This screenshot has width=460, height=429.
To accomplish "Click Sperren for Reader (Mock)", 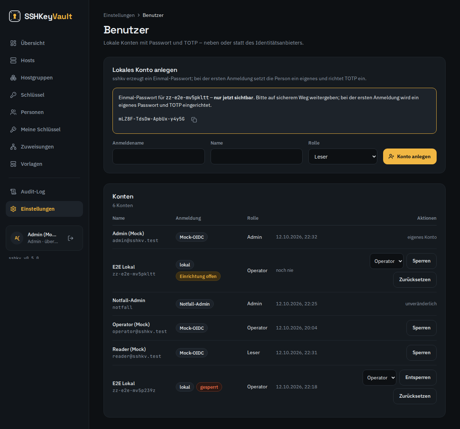I will pyautogui.click(x=422, y=353).
